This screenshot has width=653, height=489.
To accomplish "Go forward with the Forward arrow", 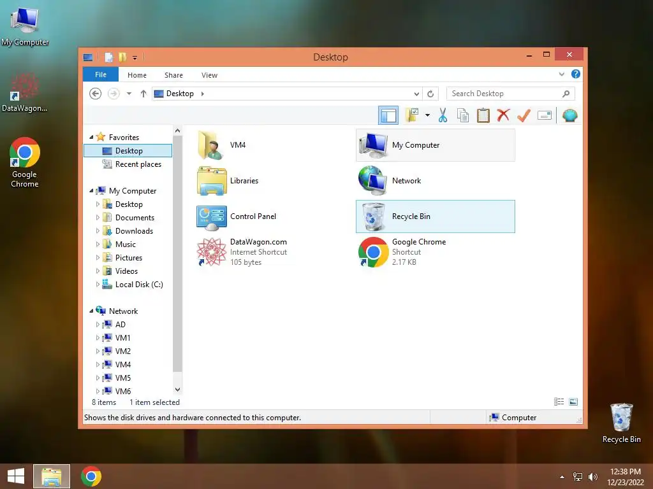I will 114,94.
